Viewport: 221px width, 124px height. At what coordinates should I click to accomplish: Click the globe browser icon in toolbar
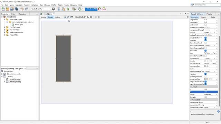click(x=54, y=9)
